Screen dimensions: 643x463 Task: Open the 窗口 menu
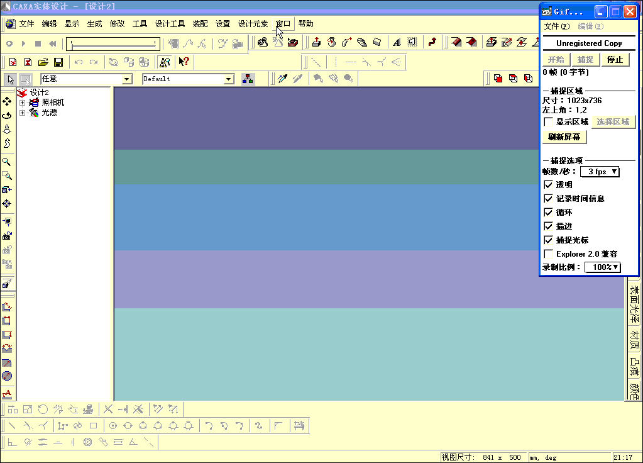(283, 24)
